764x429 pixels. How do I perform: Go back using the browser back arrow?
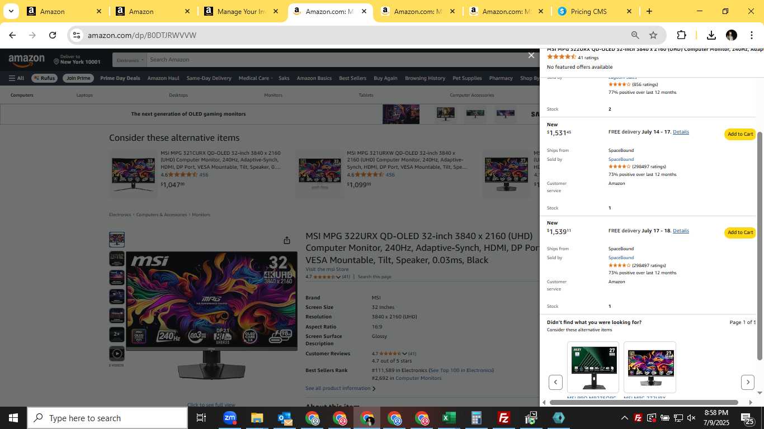[12, 35]
